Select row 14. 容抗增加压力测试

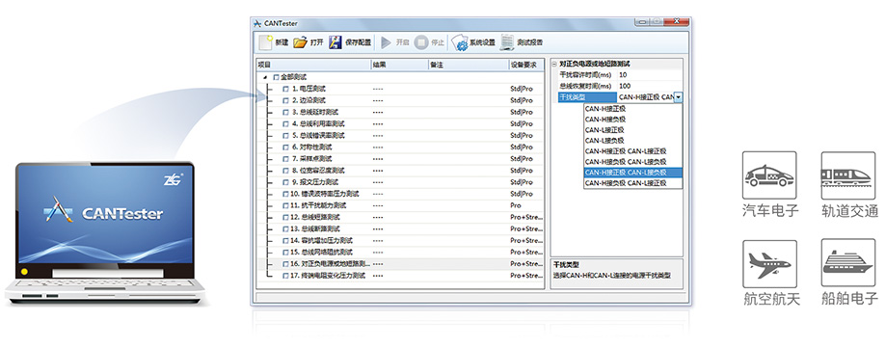400,241
